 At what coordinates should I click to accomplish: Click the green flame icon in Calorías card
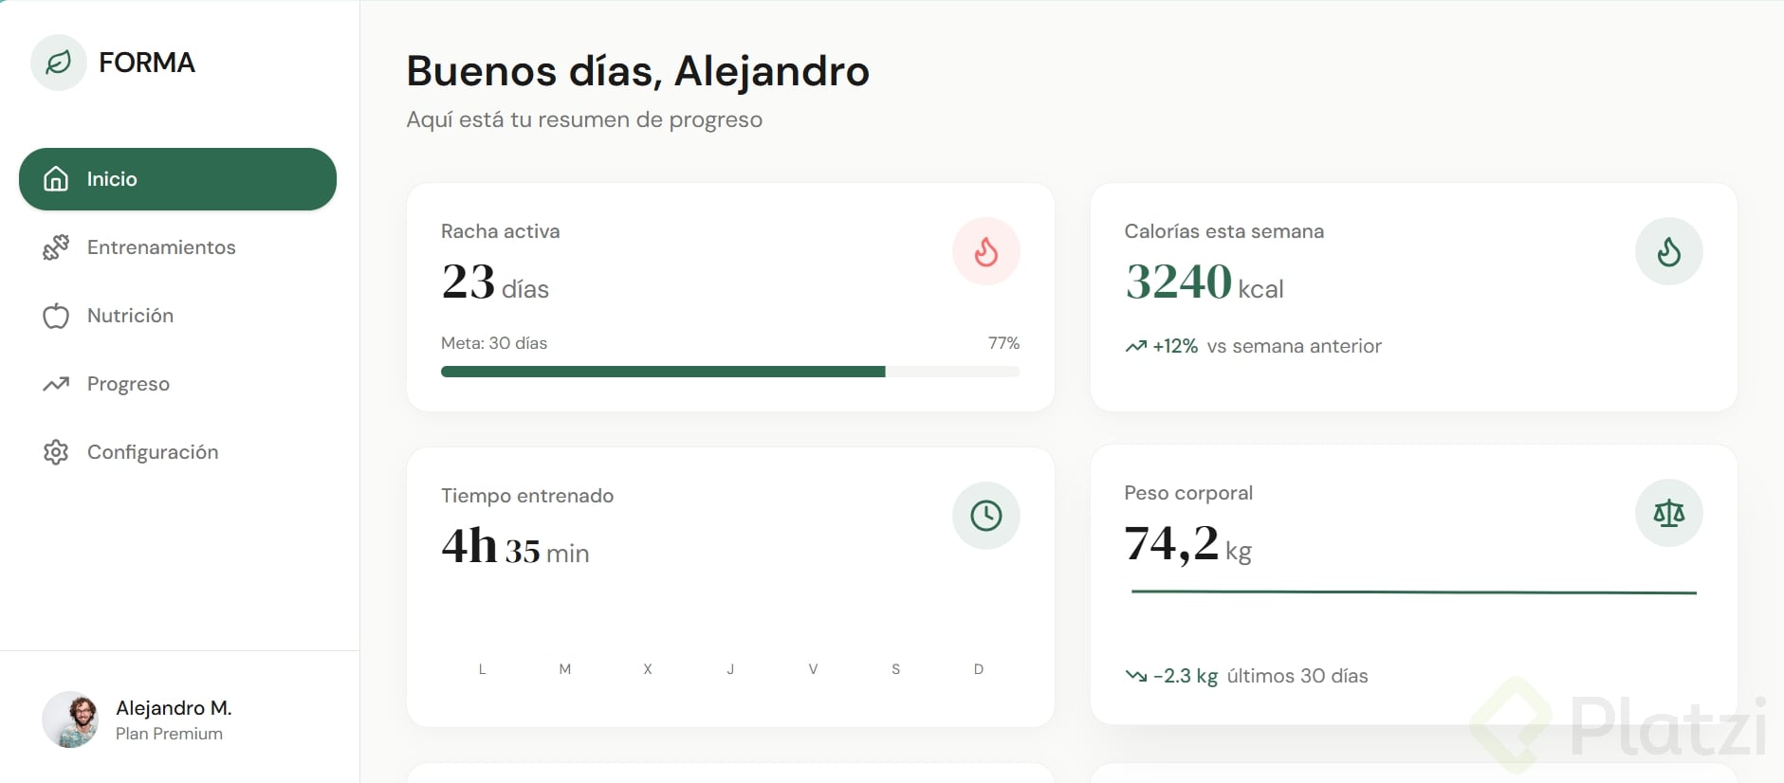pos(1668,251)
